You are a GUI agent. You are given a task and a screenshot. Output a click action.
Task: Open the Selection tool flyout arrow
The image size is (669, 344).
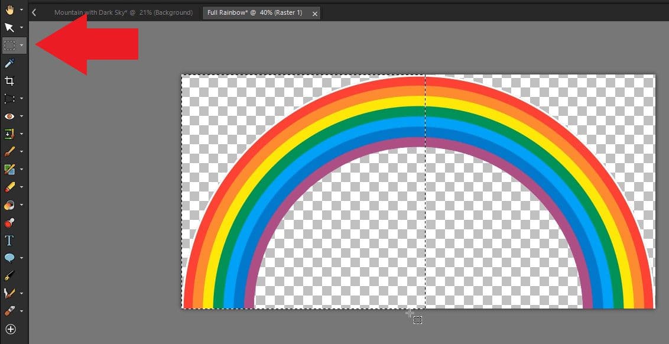pyautogui.click(x=20, y=46)
